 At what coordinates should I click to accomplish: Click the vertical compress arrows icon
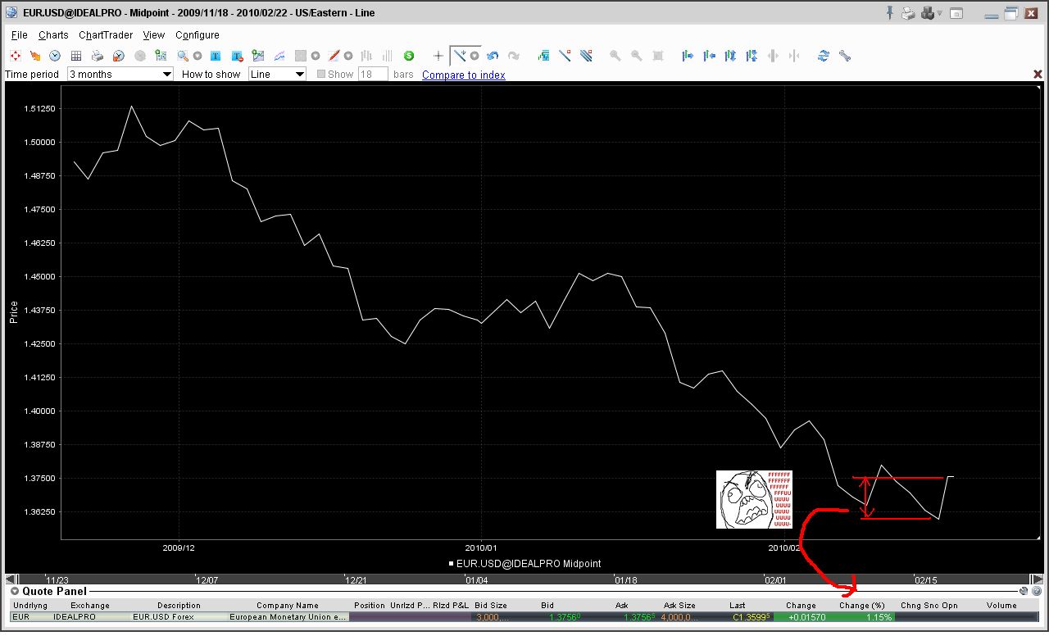click(x=752, y=56)
